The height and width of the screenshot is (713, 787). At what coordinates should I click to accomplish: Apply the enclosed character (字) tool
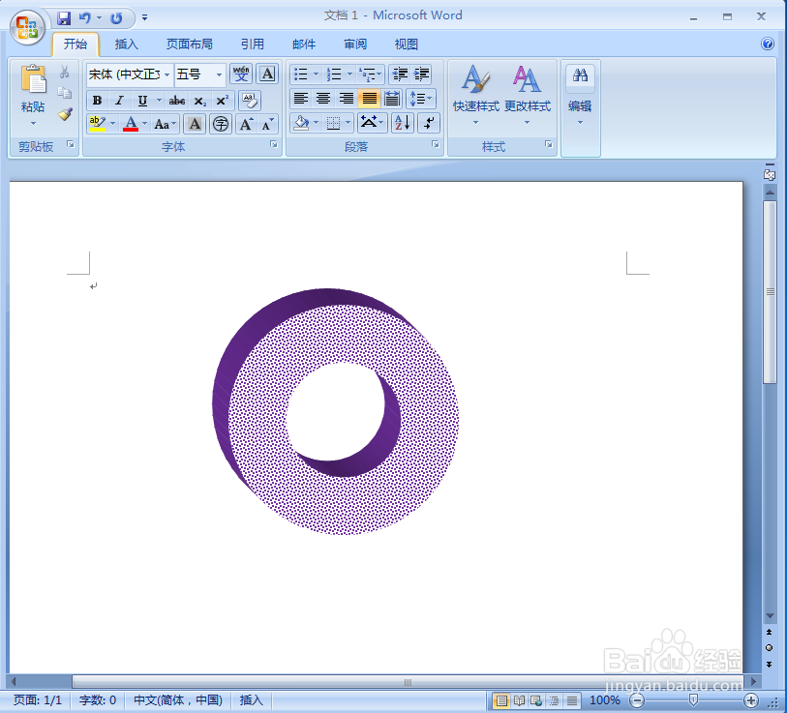pyautogui.click(x=221, y=124)
